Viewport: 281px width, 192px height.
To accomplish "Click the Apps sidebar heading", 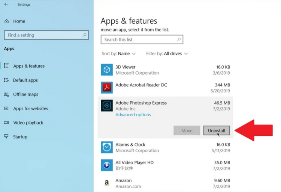I will click(9, 49).
